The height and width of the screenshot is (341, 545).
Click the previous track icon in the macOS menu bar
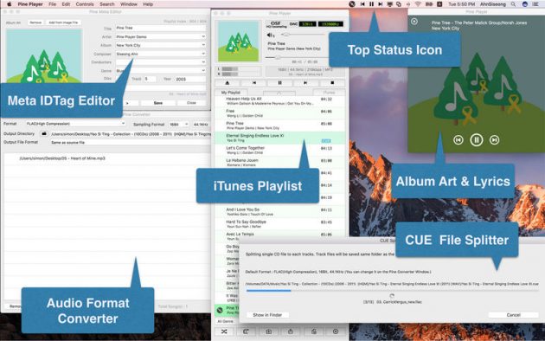[362, 4]
